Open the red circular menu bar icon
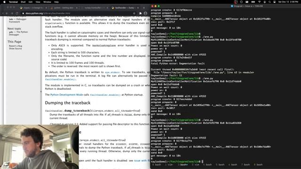Viewport: 301px width, 169px height. coord(236,2)
